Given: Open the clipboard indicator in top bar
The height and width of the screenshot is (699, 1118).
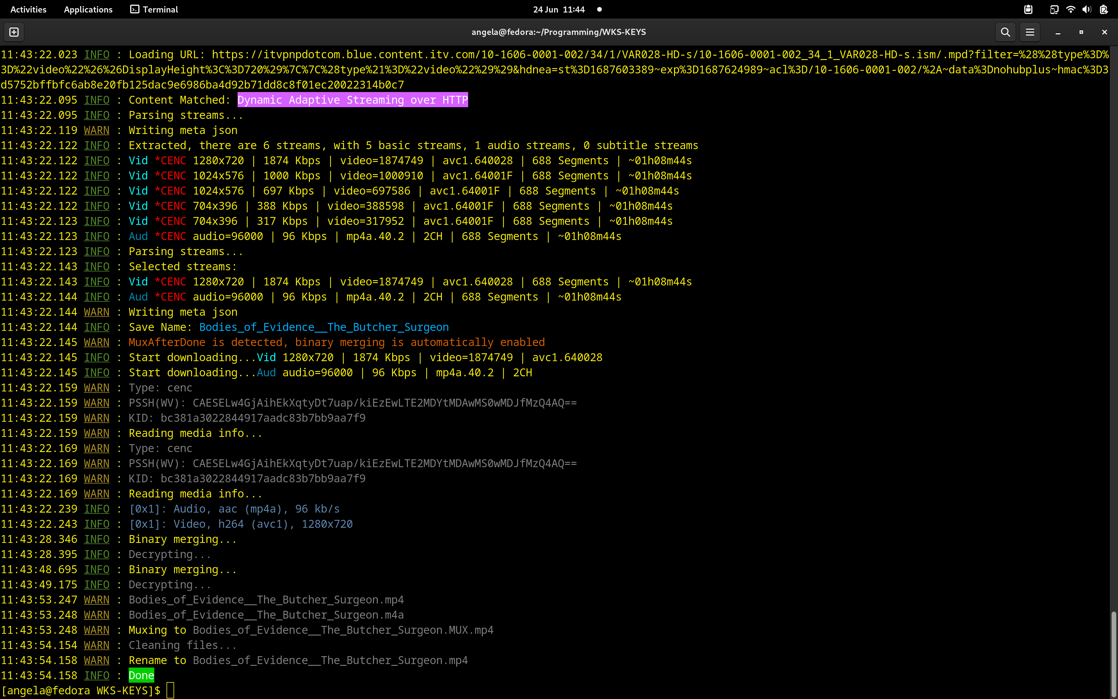Looking at the screenshot, I should point(1028,9).
